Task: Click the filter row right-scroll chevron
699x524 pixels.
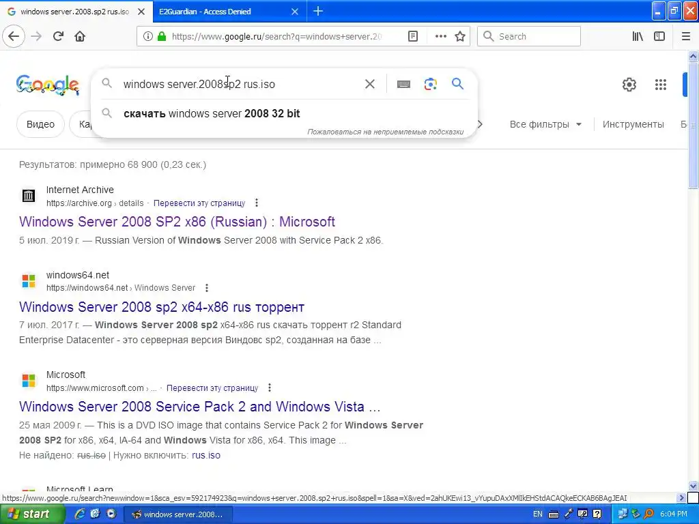Action: click(480, 124)
